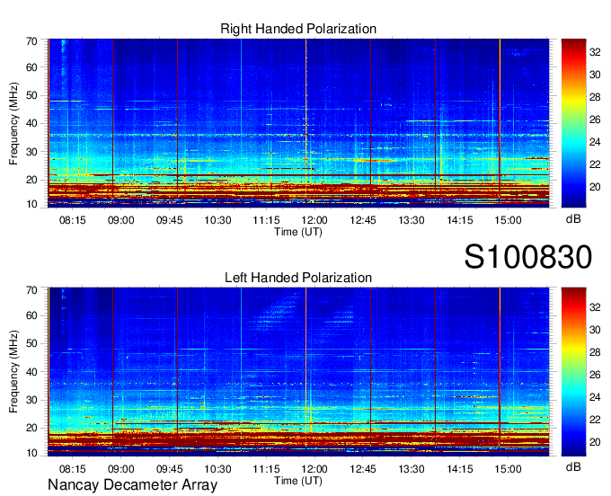Click the '10:30' tick under Right Handed plot

click(217, 220)
